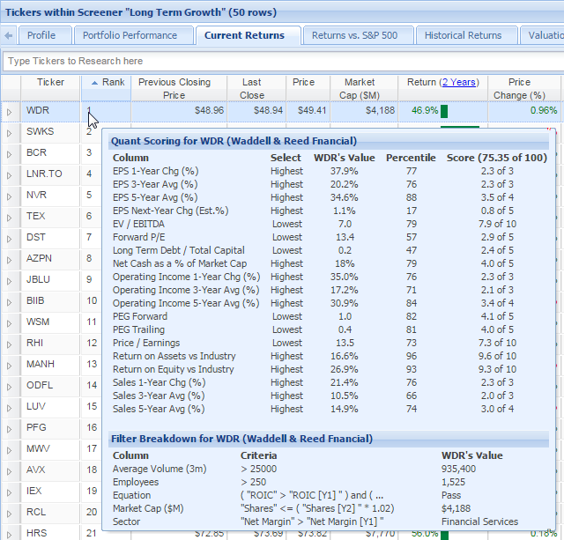Select the LNR.TO ticker cell
Viewport: 564px width, 540px height.
click(x=50, y=174)
